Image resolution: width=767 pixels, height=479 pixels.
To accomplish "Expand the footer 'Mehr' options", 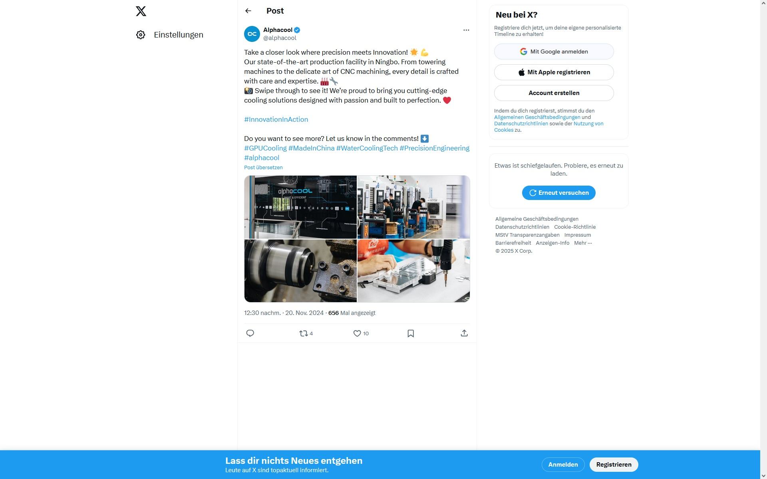I will pos(583,243).
